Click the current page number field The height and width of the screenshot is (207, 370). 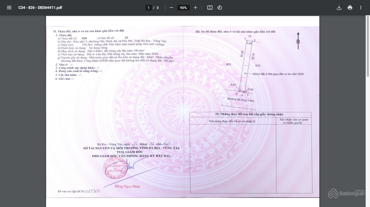[x=149, y=8]
